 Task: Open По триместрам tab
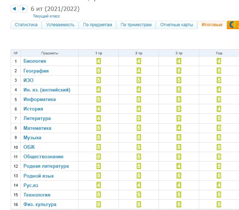pyautogui.click(x=136, y=25)
